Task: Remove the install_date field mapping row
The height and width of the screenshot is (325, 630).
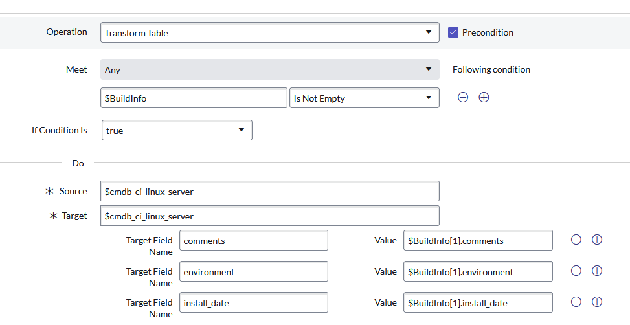Action: [576, 302]
